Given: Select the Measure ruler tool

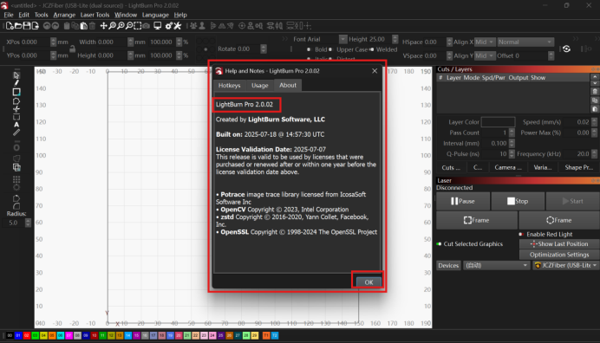Looking at the screenshot, I should point(16,133).
